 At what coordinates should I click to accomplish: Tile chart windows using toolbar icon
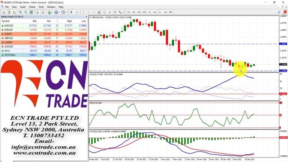click(x=31, y=12)
